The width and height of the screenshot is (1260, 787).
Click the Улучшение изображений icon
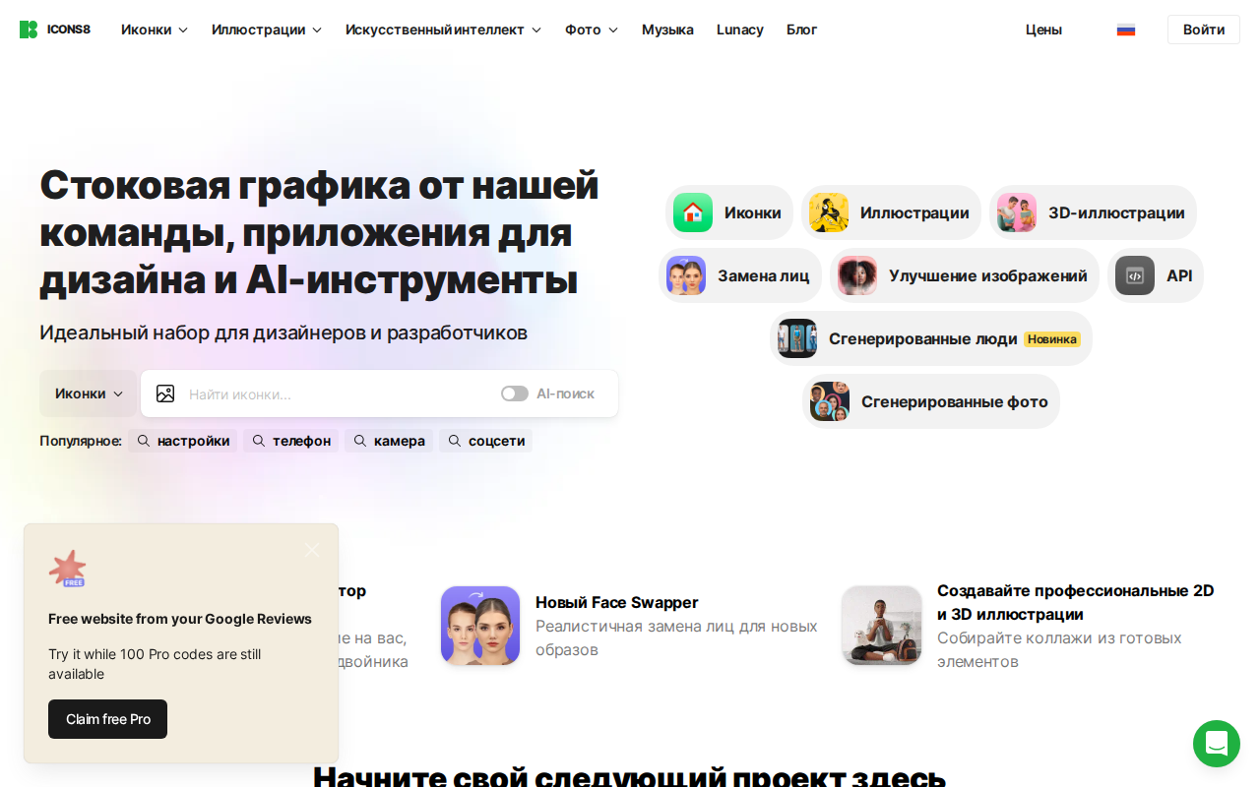tap(857, 275)
